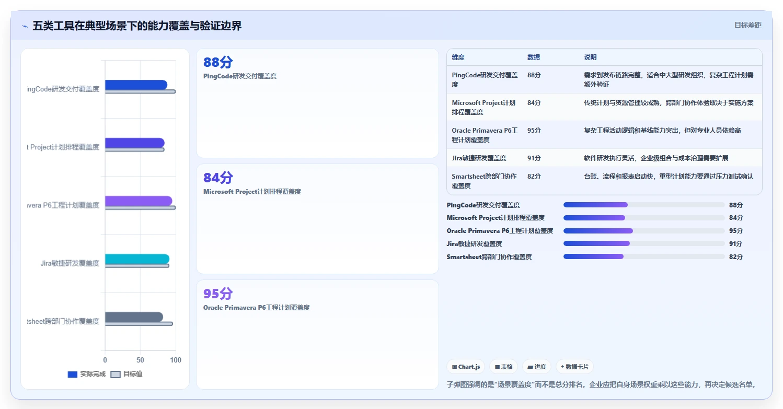Click the header icon beside the title
The width and height of the screenshot is (783, 409).
coord(25,26)
